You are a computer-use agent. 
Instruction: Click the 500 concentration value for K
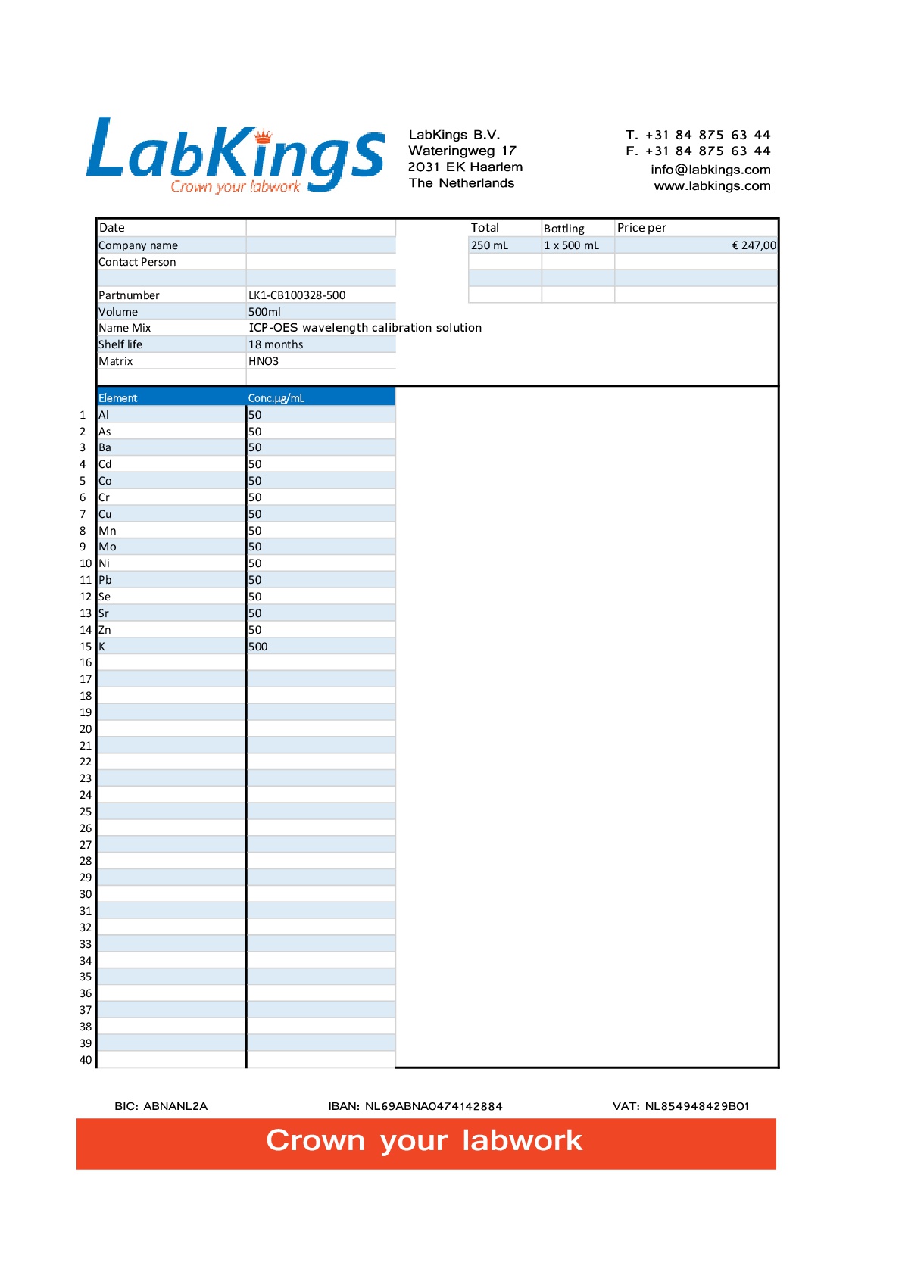258,647
